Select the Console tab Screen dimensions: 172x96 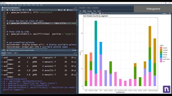click(3, 53)
